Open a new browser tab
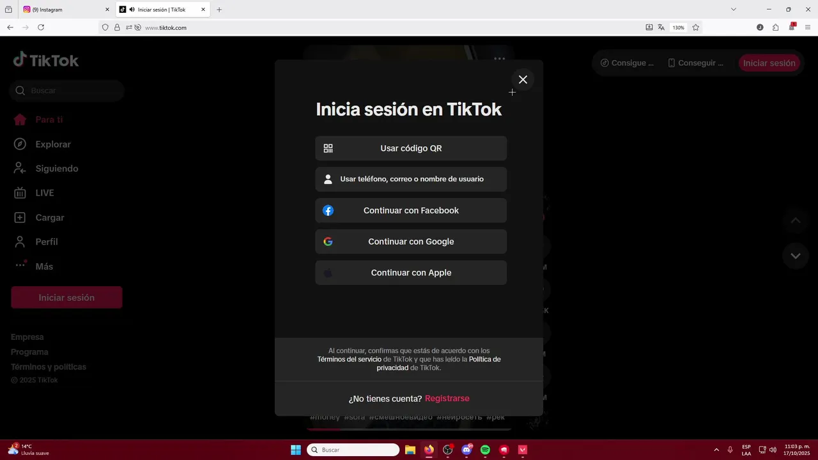 point(219,10)
